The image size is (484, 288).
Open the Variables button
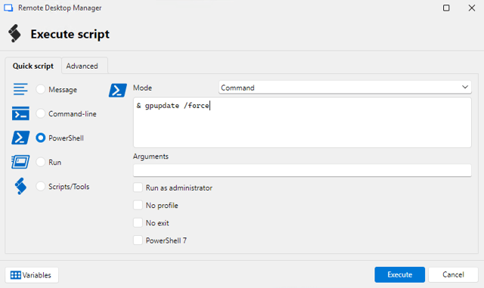pyautogui.click(x=32, y=274)
